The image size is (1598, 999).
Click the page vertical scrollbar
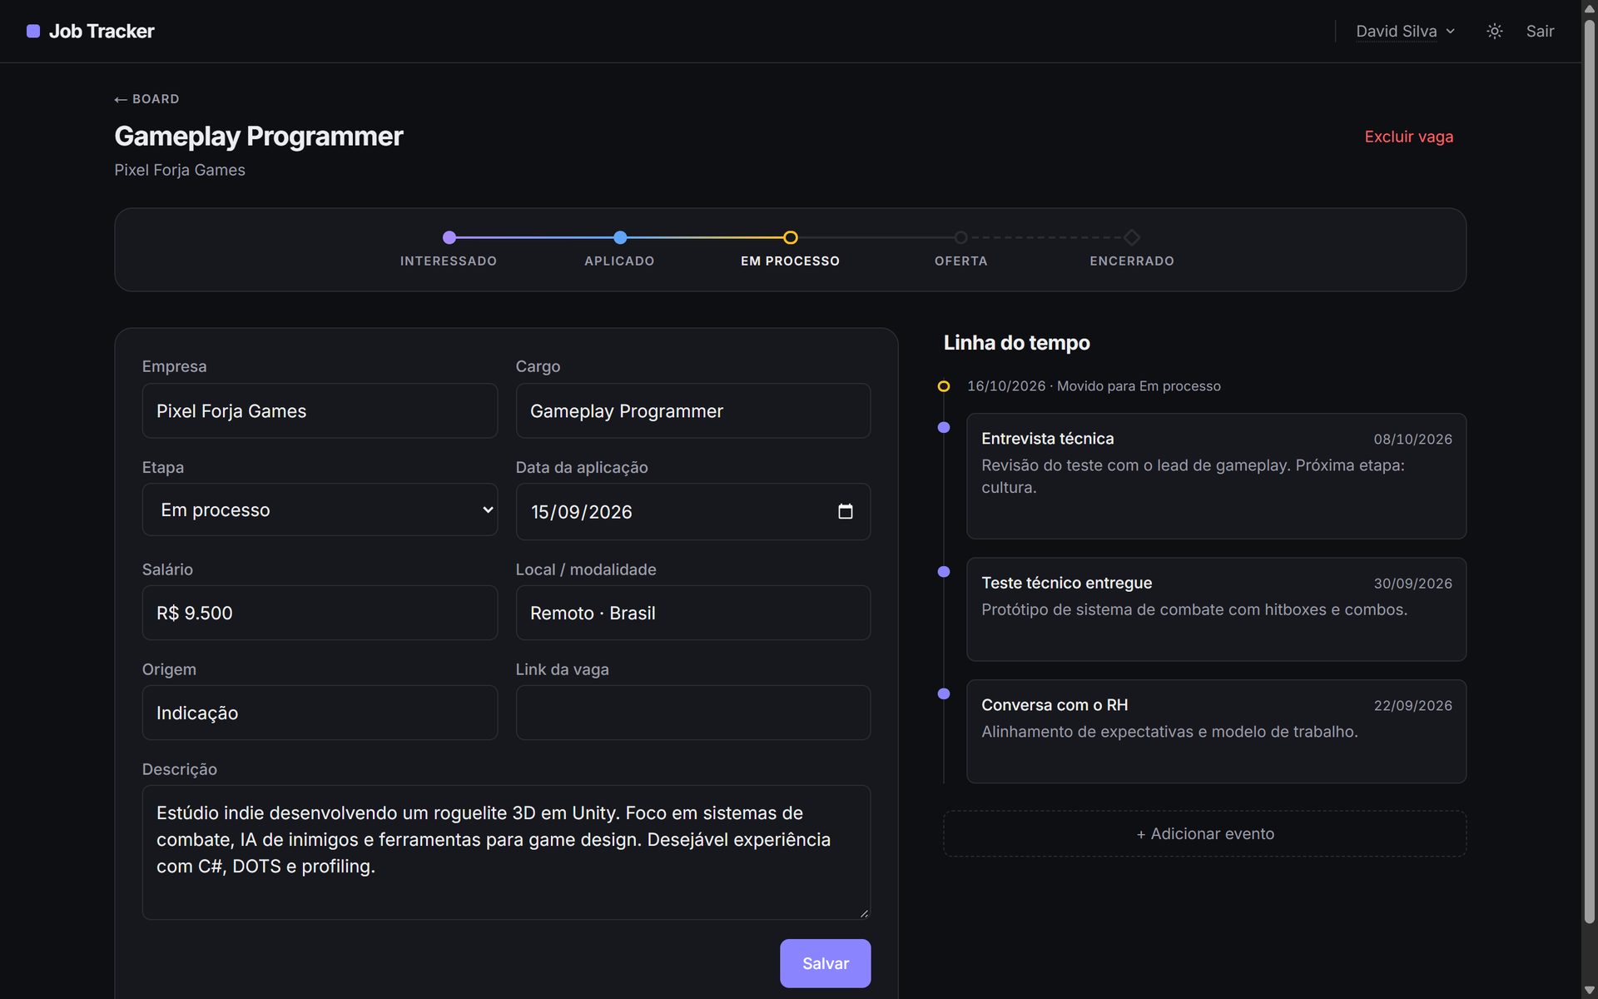pyautogui.click(x=1589, y=470)
